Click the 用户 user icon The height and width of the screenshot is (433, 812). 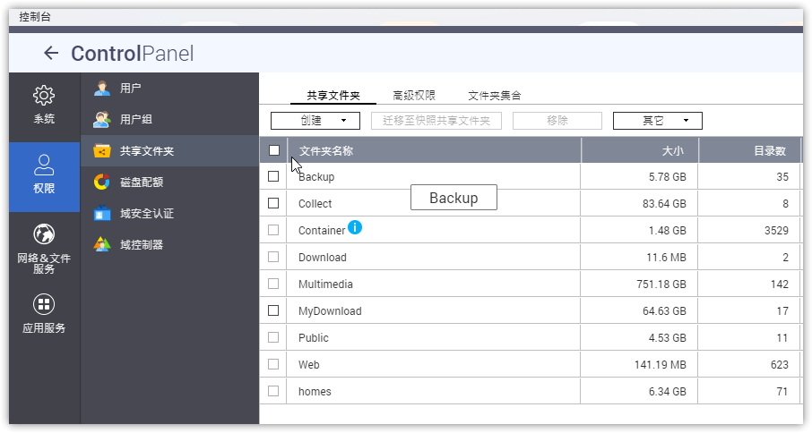[102, 89]
